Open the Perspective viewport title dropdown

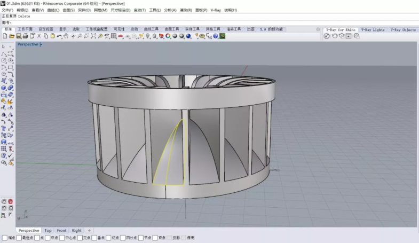[x=41, y=44]
